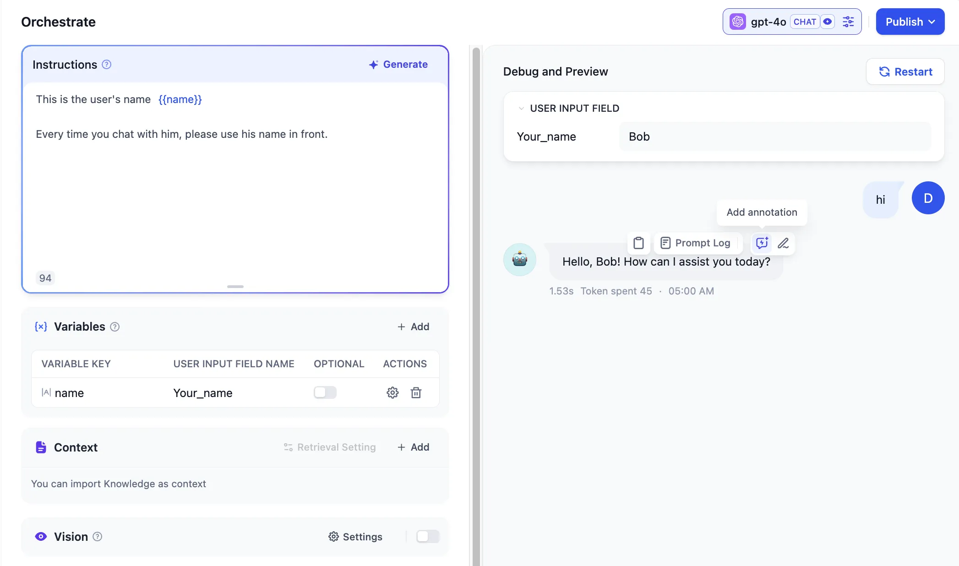Click the Instructions help question icon
959x566 pixels.
[107, 65]
